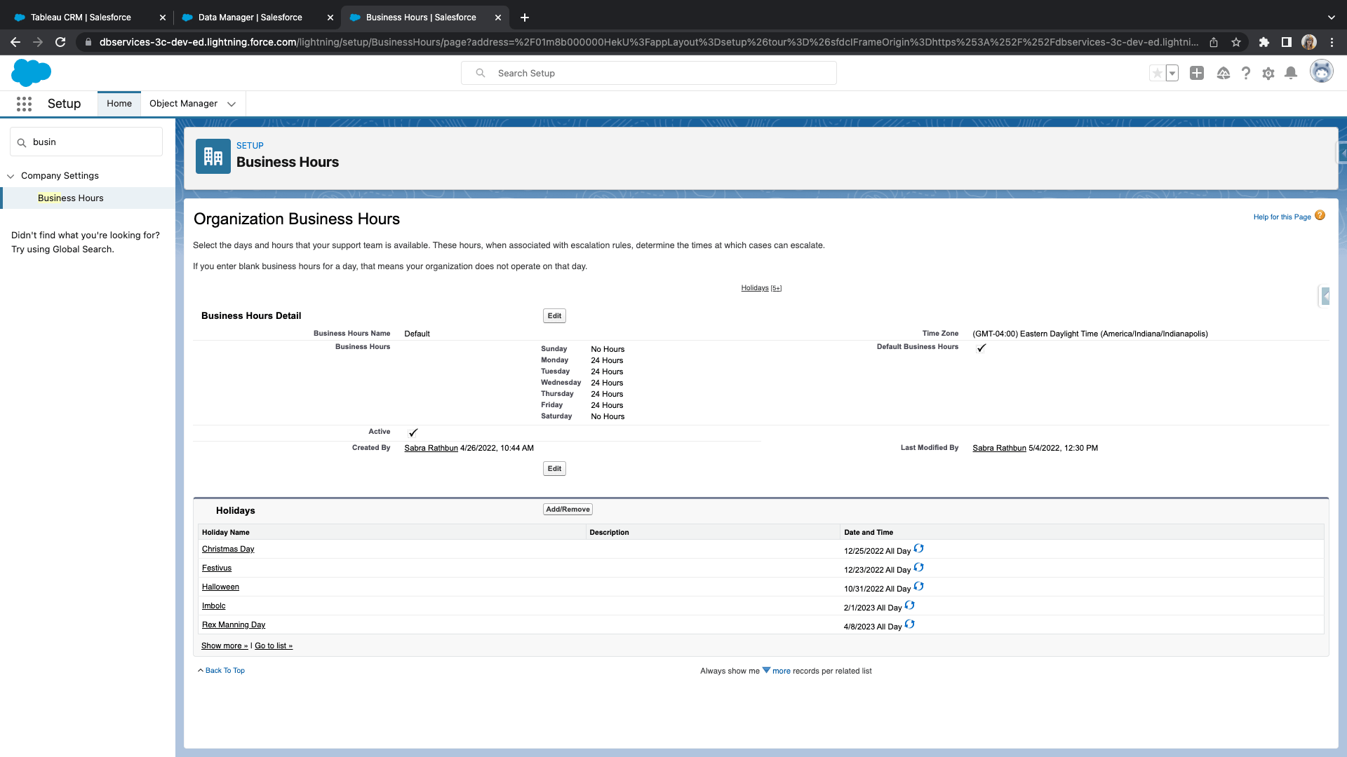Open the Halloween holiday link
The height and width of the screenshot is (757, 1347).
pos(220,587)
